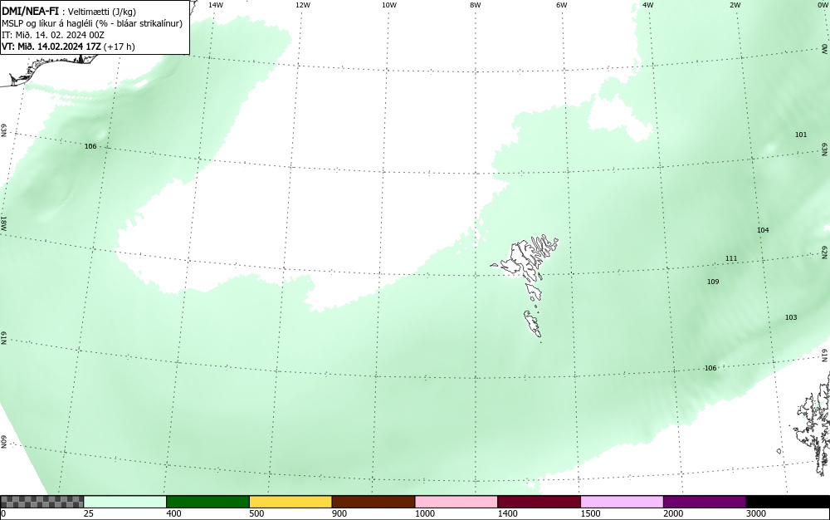
Task: Click the '8W' longitude label
Action: [x=476, y=5]
